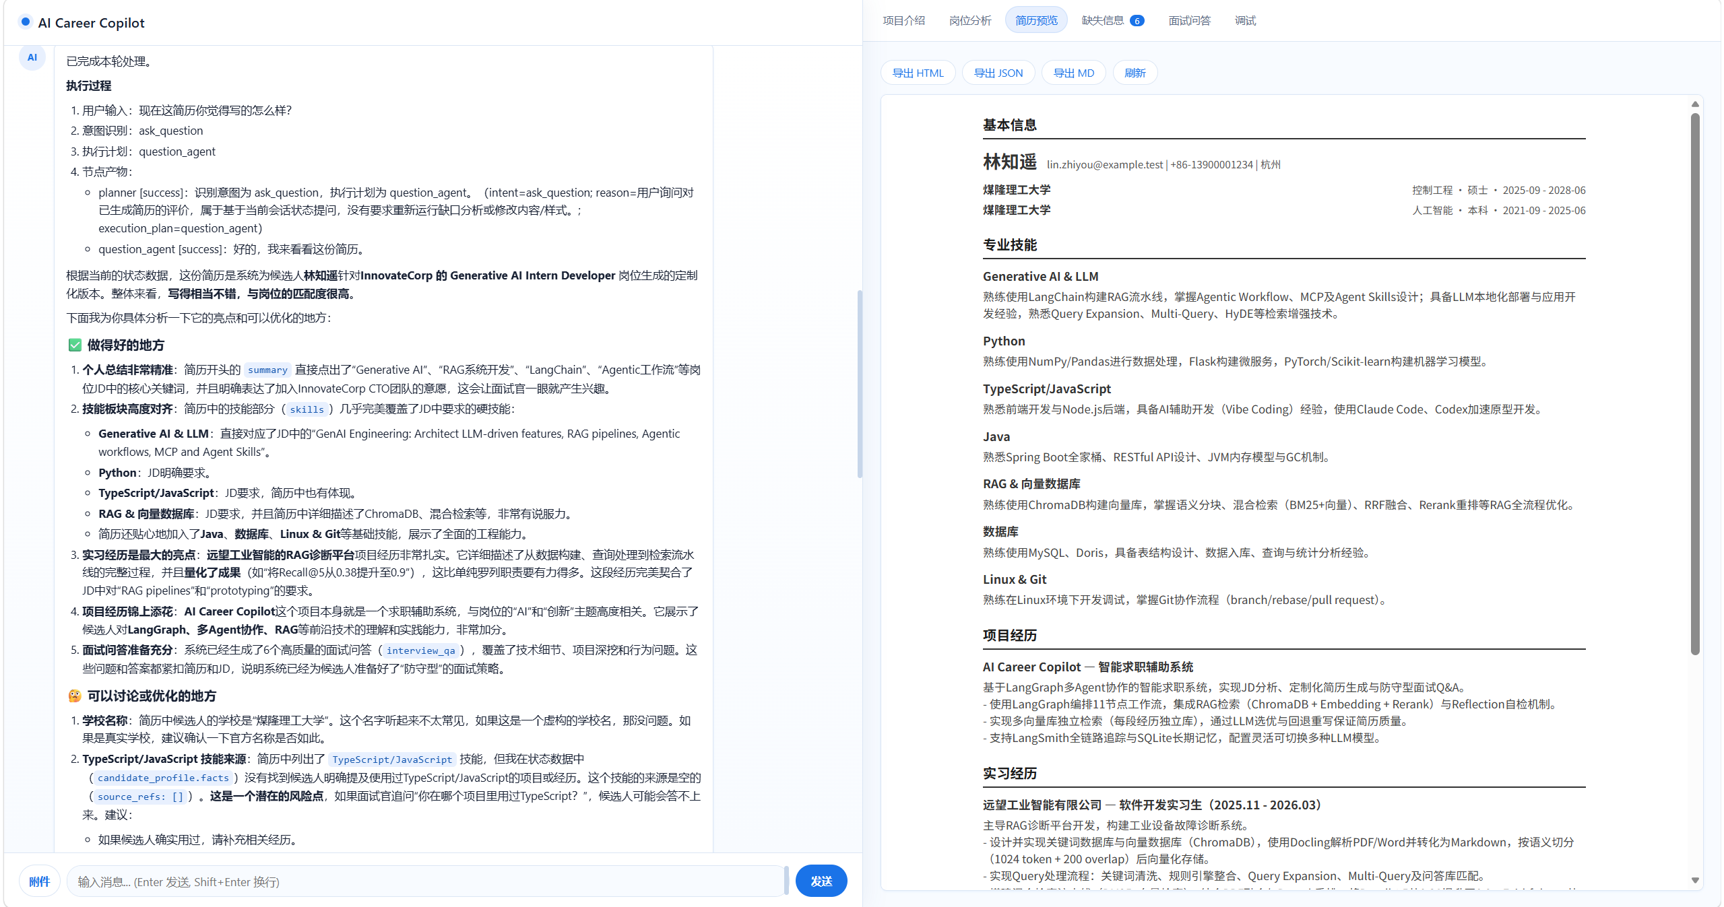The image size is (1724, 907).
Task: Click the list item '意图识别: ask_question'
Action: pos(143,131)
